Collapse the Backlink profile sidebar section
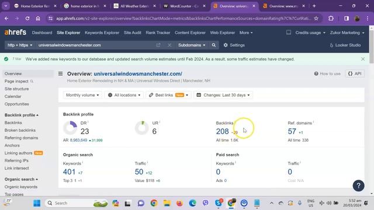The width and height of the screenshot is (374, 210). point(22,115)
